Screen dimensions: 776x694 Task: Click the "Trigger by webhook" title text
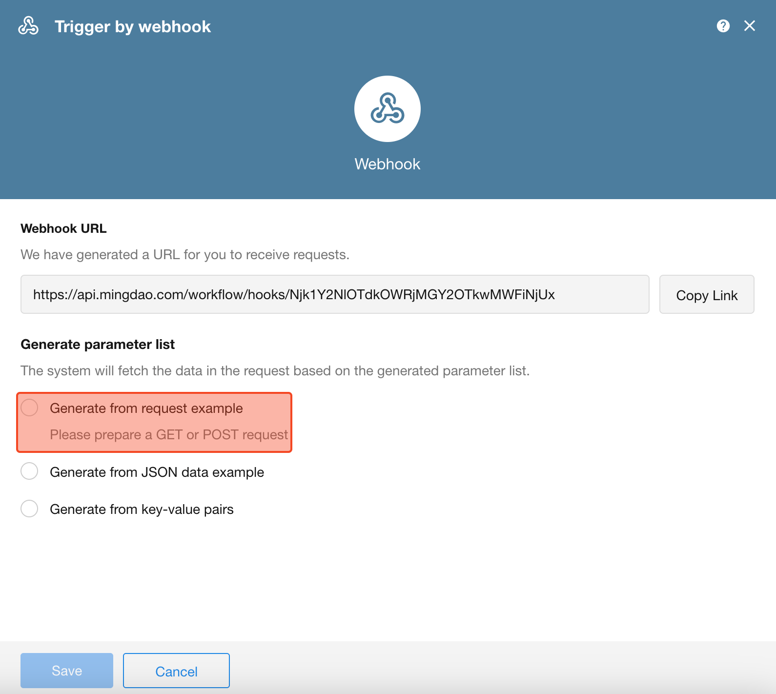tap(132, 26)
